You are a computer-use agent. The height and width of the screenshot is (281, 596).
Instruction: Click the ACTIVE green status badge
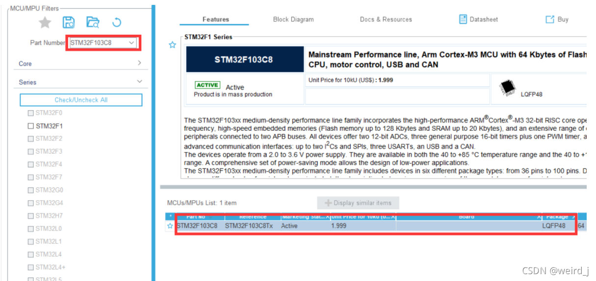(x=207, y=85)
